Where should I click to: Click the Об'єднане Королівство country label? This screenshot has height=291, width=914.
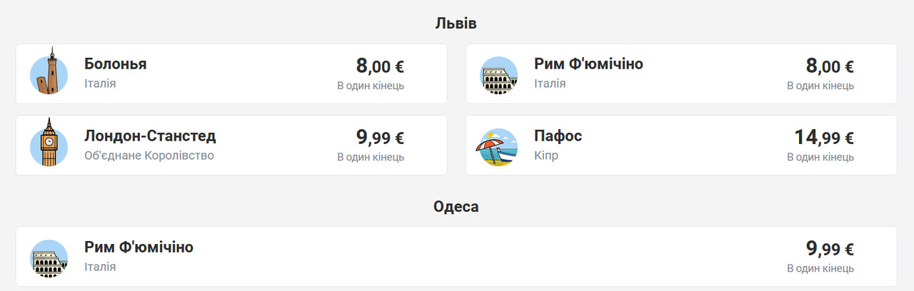[149, 155]
